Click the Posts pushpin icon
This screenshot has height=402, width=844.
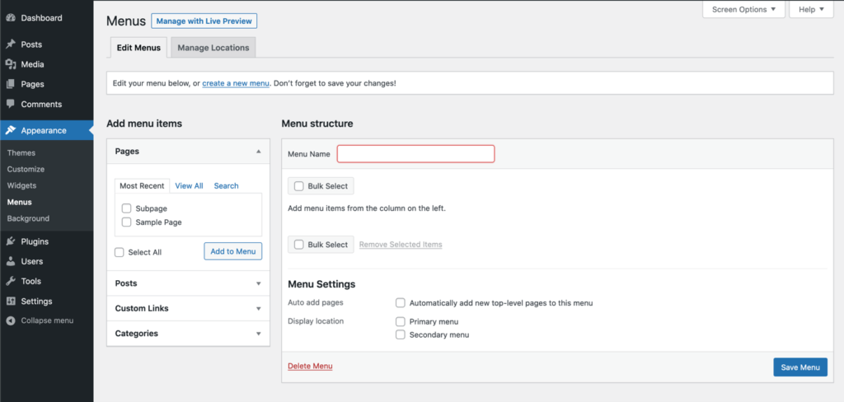[x=11, y=44]
